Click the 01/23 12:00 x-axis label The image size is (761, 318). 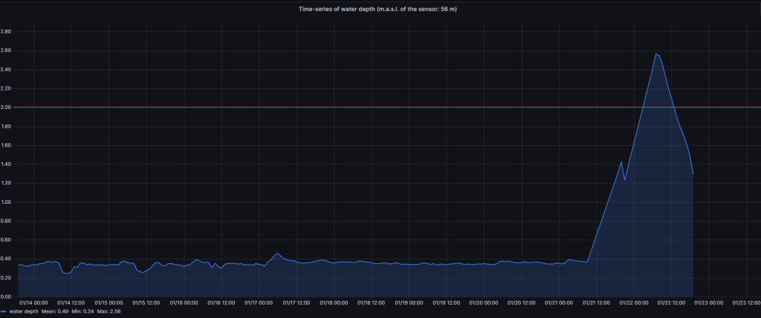point(745,302)
